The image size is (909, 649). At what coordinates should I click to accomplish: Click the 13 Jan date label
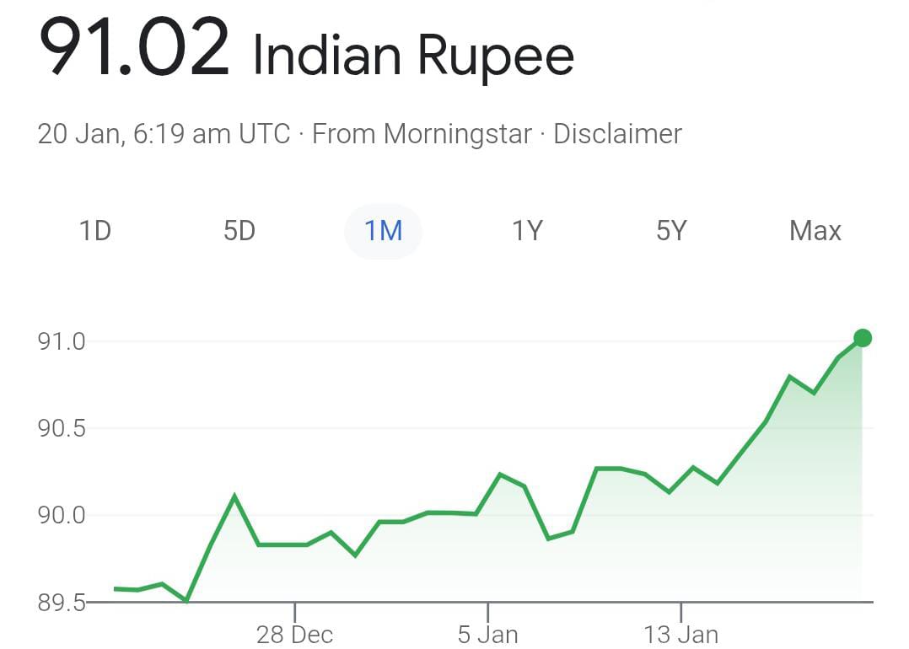point(680,634)
